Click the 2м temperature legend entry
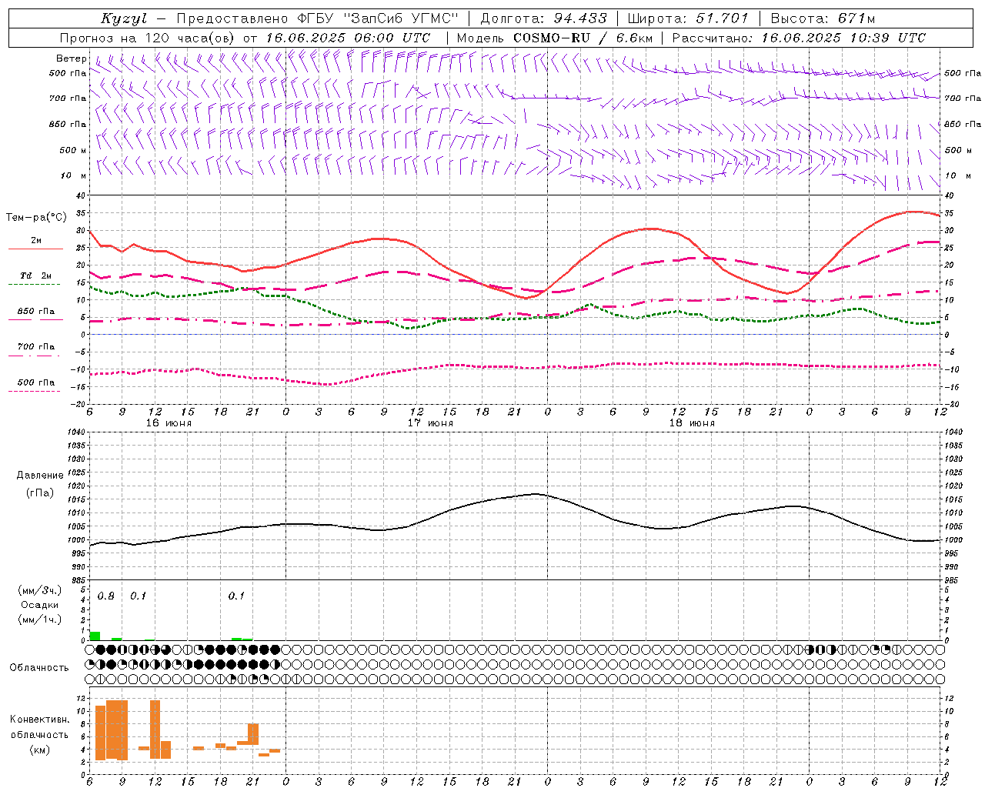 pos(36,241)
